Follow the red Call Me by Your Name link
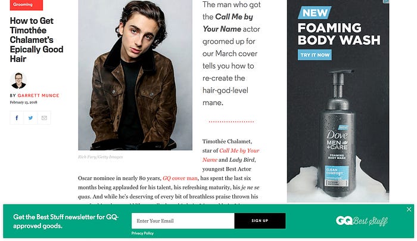 tap(239, 151)
